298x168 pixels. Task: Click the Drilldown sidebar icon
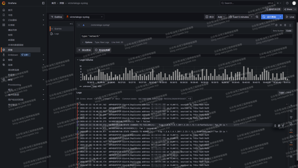pos(4,55)
